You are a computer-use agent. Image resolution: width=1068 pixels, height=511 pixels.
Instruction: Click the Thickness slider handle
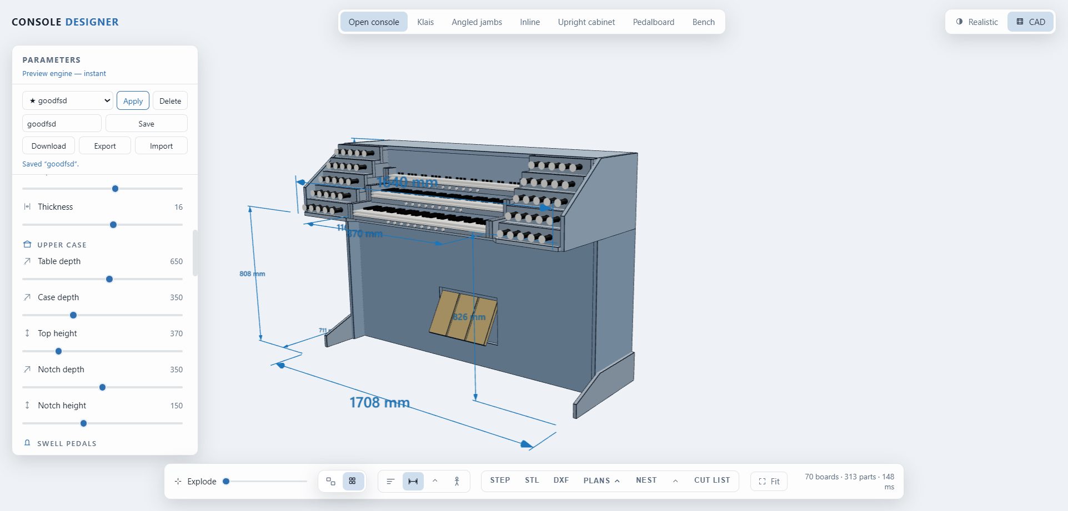pyautogui.click(x=113, y=225)
